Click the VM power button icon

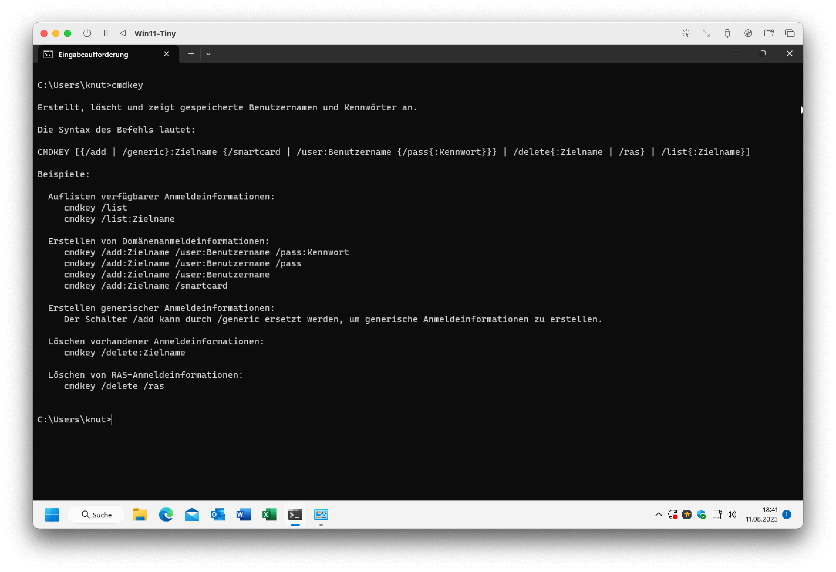[87, 33]
